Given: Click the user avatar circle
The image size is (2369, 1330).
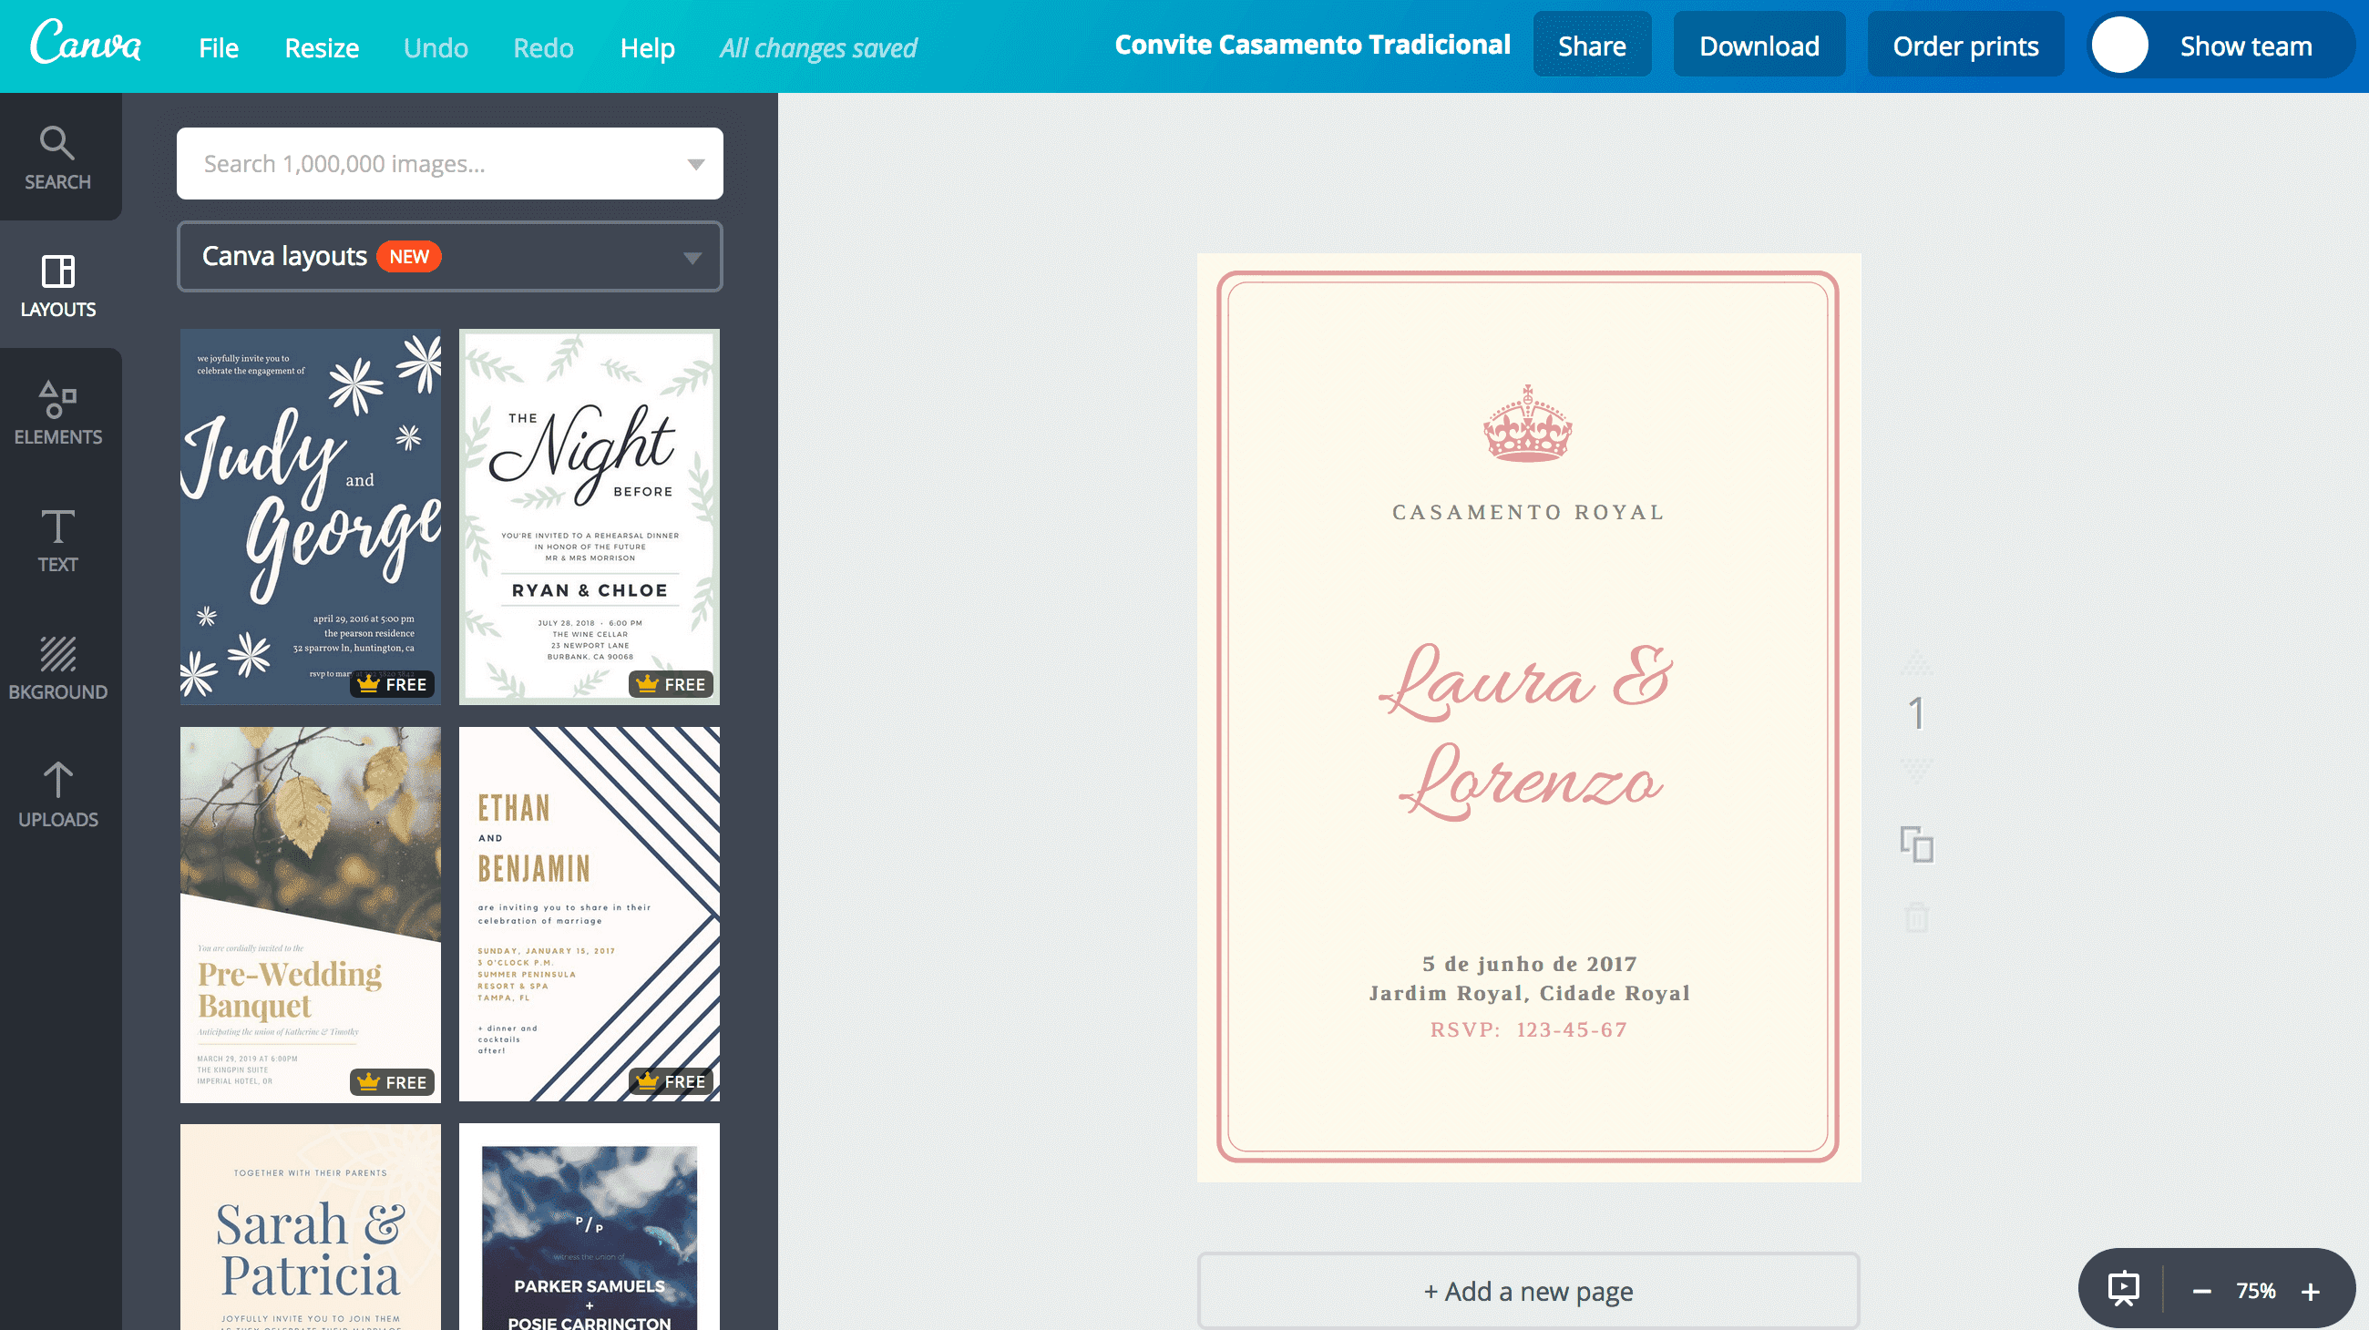Looking at the screenshot, I should pyautogui.click(x=2119, y=45).
